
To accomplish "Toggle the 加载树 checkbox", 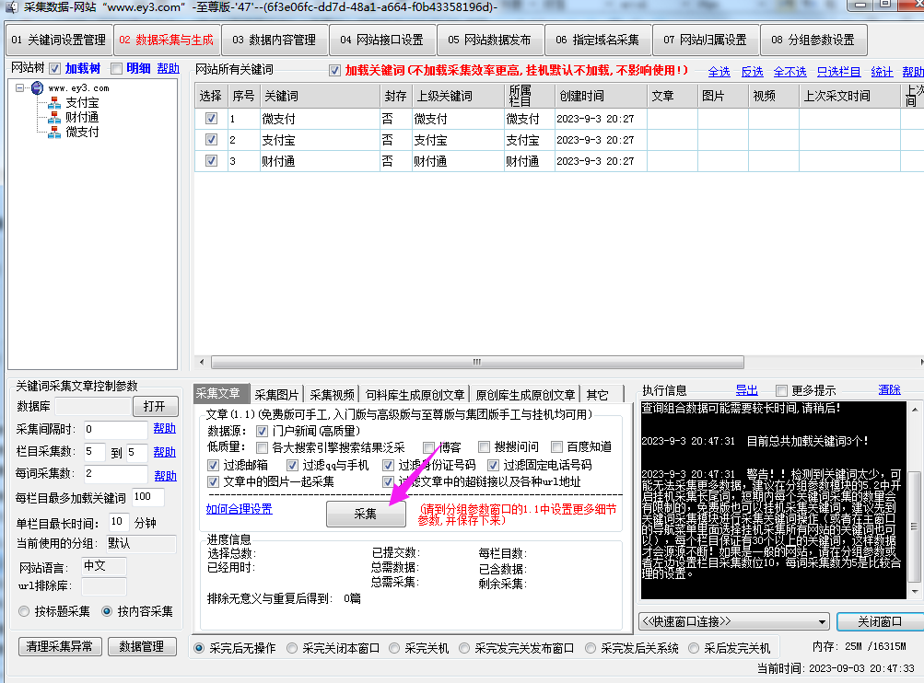I will pos(54,69).
